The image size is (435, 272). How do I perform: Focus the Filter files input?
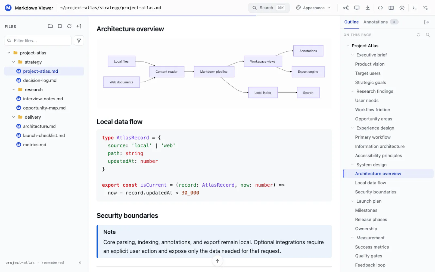38,41
